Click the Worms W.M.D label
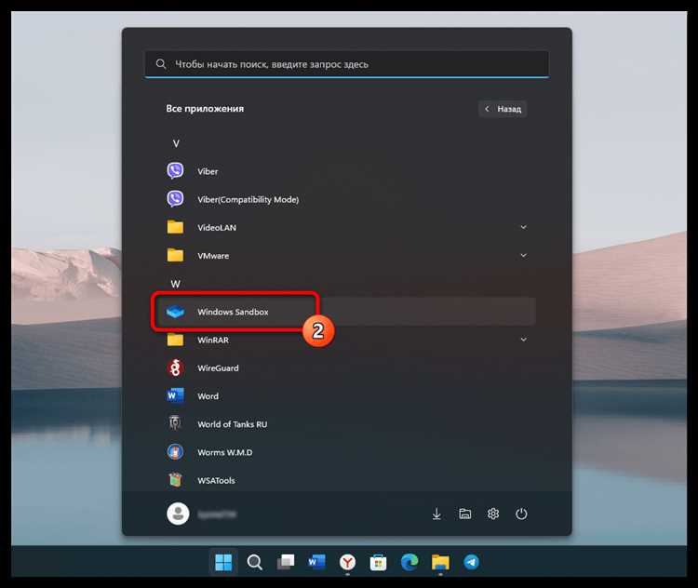The height and width of the screenshot is (588, 698). (225, 452)
